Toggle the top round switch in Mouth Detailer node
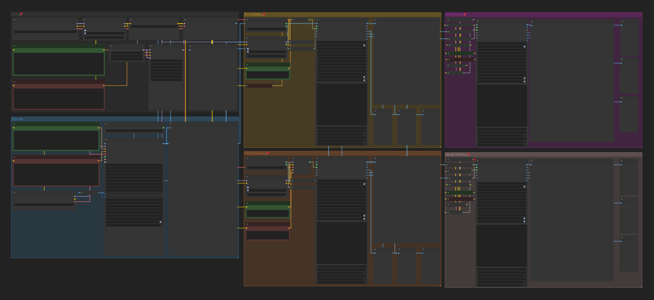 pyautogui.click(x=524, y=187)
